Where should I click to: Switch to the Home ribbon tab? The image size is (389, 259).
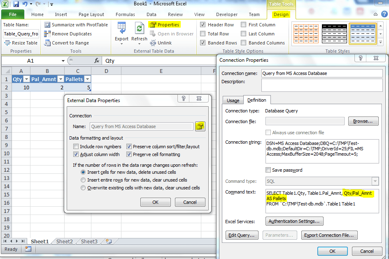37,14
